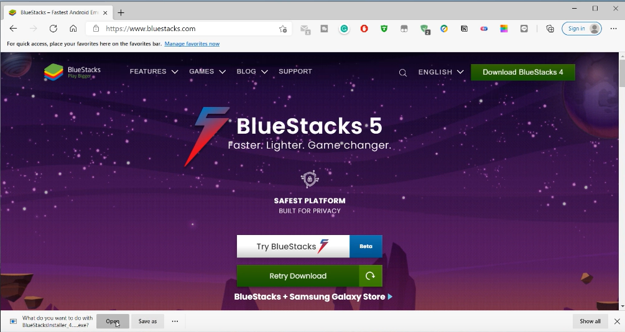
Task: Click the blue Beta label
Action: click(x=366, y=246)
